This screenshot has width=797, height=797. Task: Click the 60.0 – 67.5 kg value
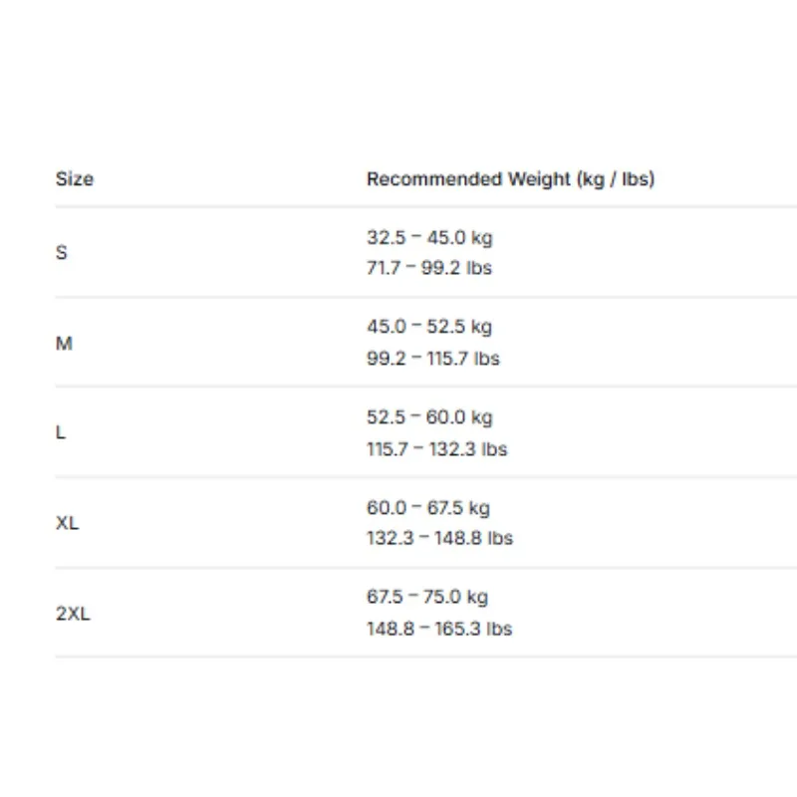click(428, 507)
